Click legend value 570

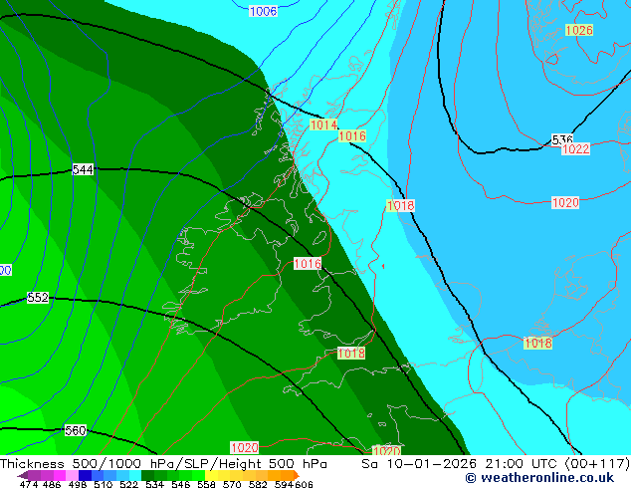pyautogui.click(x=232, y=484)
